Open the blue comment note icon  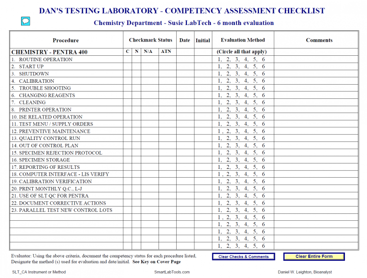click(x=25, y=21)
